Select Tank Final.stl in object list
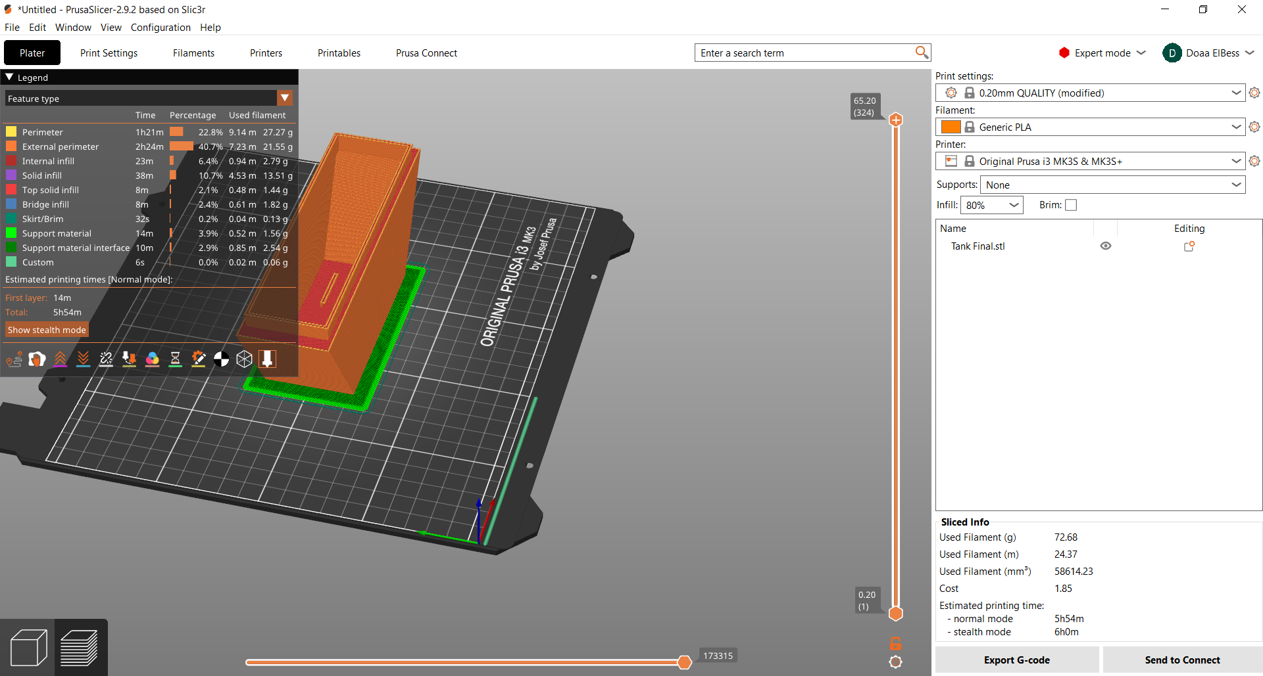 click(978, 246)
